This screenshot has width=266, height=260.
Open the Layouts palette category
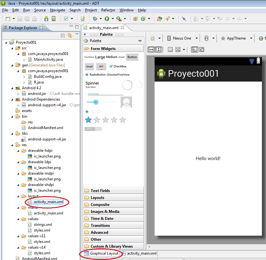(113, 197)
